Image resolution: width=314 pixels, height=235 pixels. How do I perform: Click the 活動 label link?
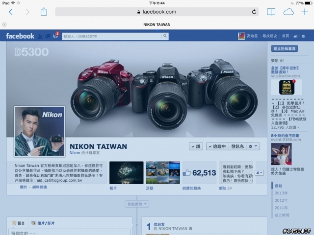150,188
